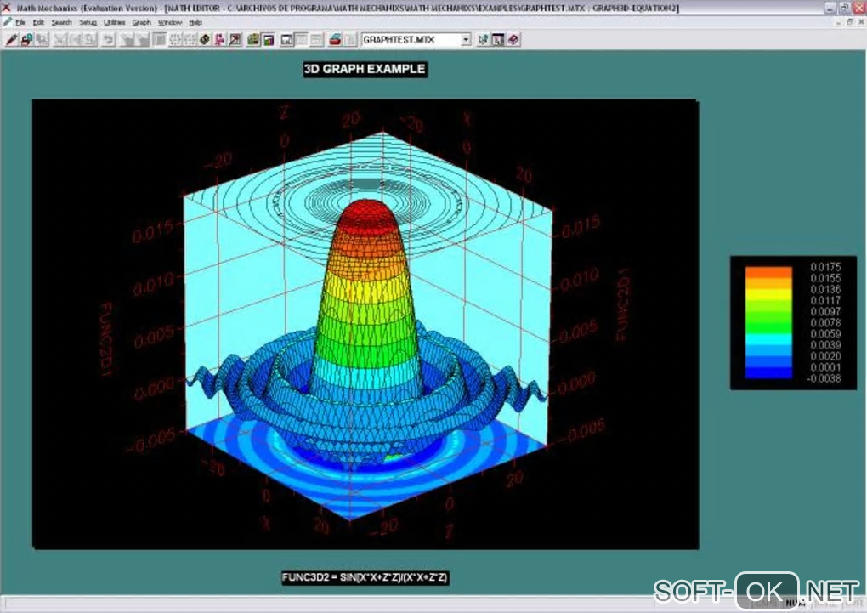This screenshot has width=867, height=613.
Task: Click the grayed undo arrow toolbar icon
Action: pyautogui.click(x=109, y=40)
